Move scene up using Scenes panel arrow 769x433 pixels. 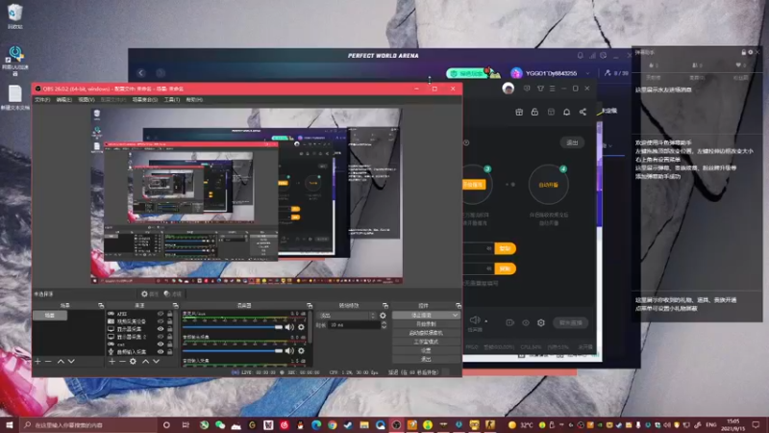coord(61,362)
